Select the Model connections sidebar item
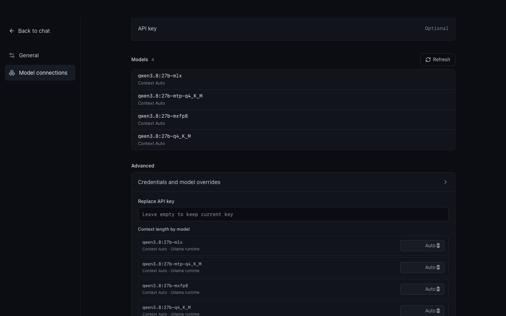The height and width of the screenshot is (316, 506). (40, 73)
